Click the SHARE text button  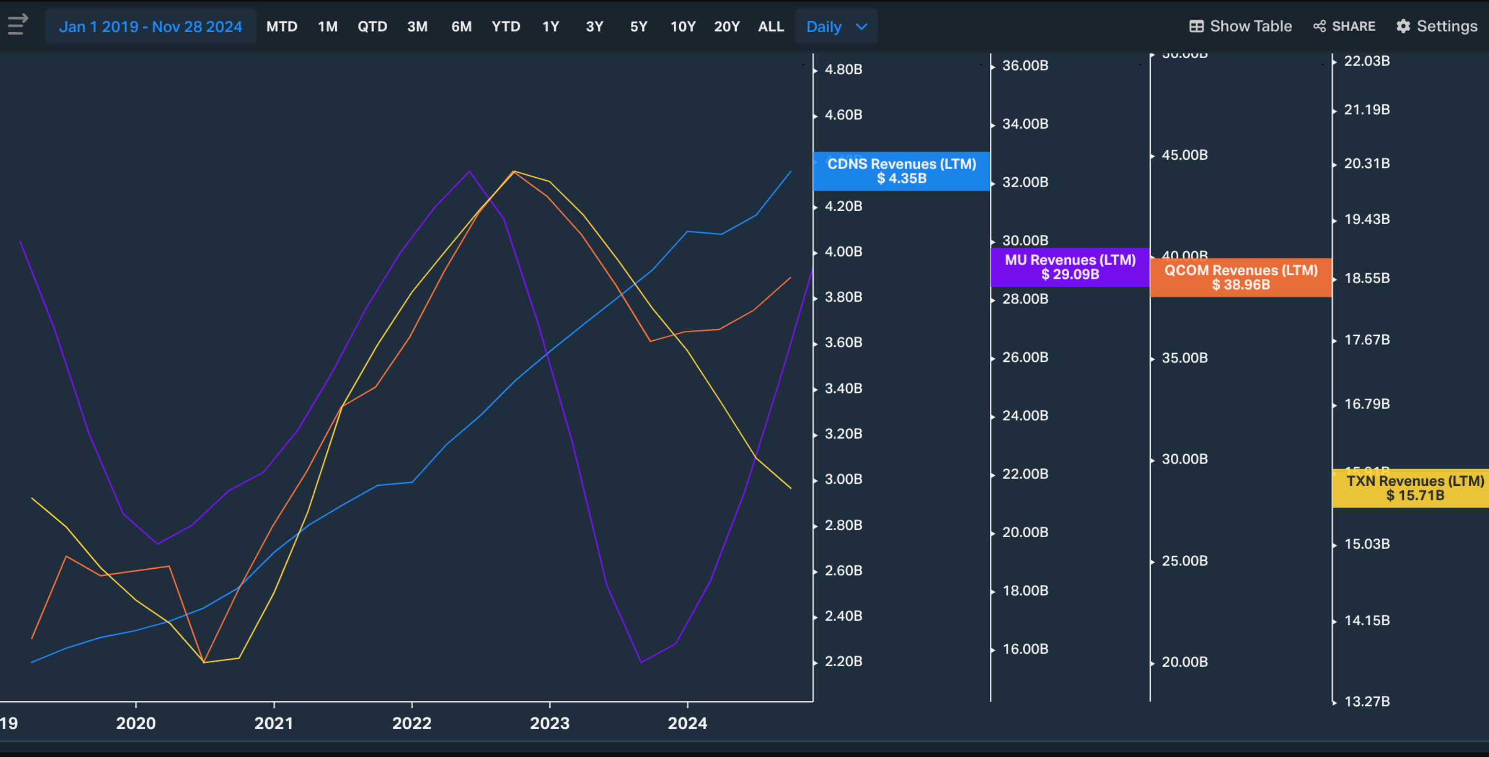point(1353,26)
